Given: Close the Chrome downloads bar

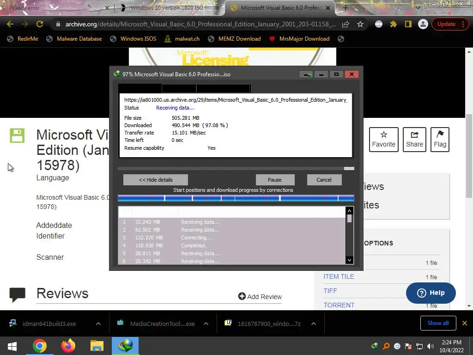Looking at the screenshot, I should (x=465, y=323).
